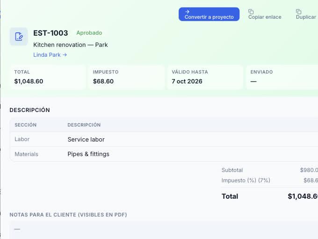Image resolution: width=318 pixels, height=239 pixels.
Task: Click the client notes field below NOTAS PARA EL CLIENTE
Action: click(164, 230)
